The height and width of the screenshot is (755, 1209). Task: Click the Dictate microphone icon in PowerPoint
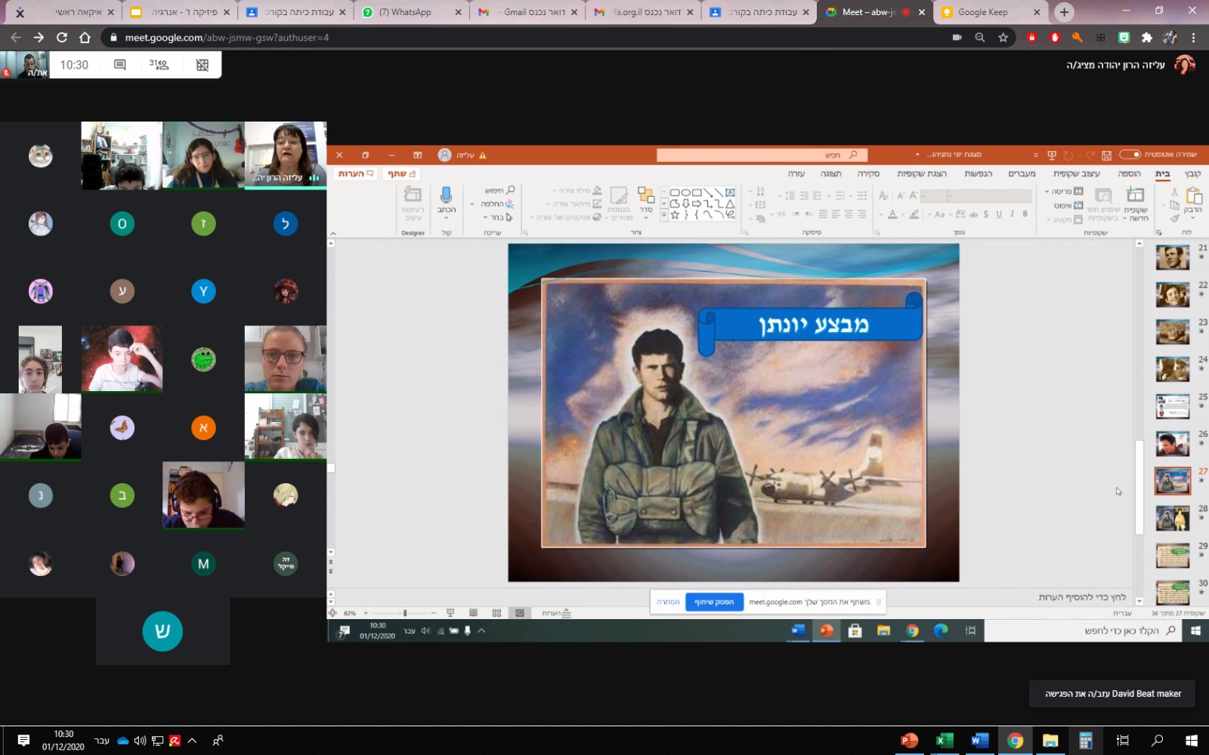446,196
